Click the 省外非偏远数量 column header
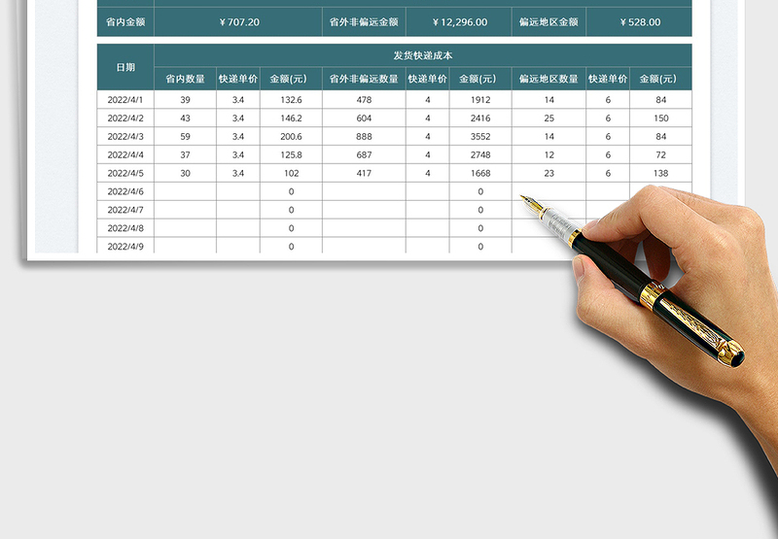Screen dimensions: 778x539 point(364,79)
